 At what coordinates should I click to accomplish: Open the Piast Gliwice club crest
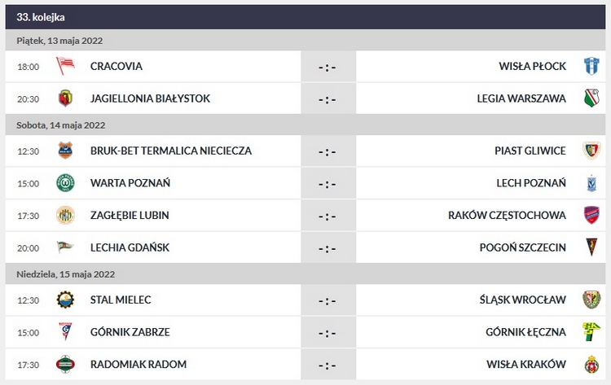591,151
